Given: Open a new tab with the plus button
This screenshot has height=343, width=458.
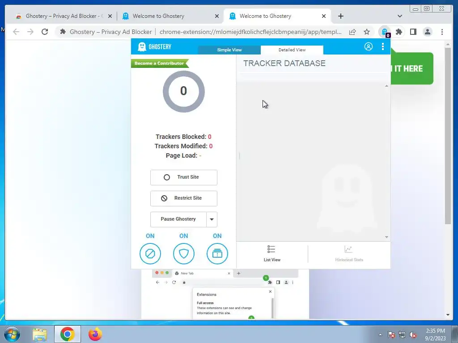Looking at the screenshot, I should coord(340,16).
